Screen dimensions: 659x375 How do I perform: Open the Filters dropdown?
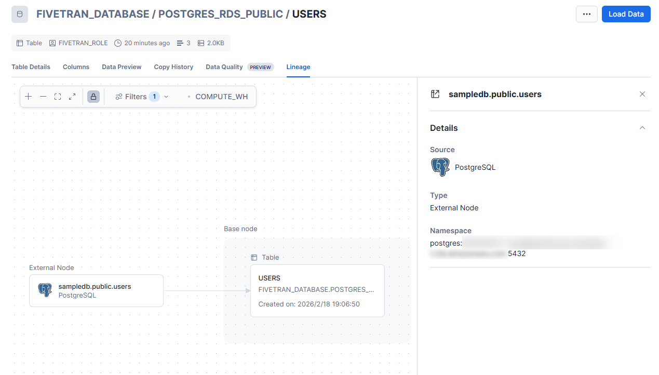pyautogui.click(x=142, y=97)
